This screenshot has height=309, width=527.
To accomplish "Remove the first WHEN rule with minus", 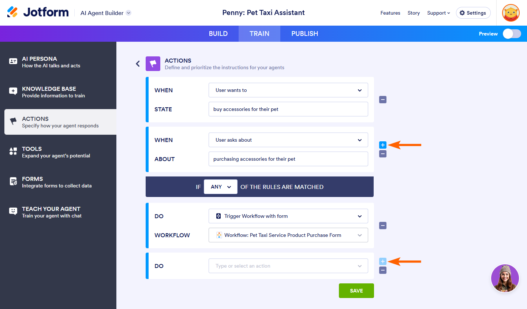I will click(383, 100).
